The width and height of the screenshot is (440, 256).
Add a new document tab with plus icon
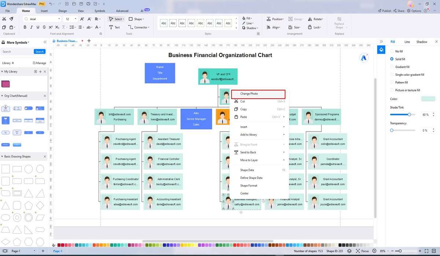[89, 41]
